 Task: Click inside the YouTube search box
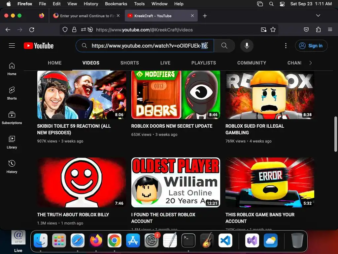[145, 46]
